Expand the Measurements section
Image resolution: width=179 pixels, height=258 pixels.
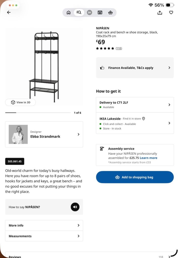pos(44,236)
